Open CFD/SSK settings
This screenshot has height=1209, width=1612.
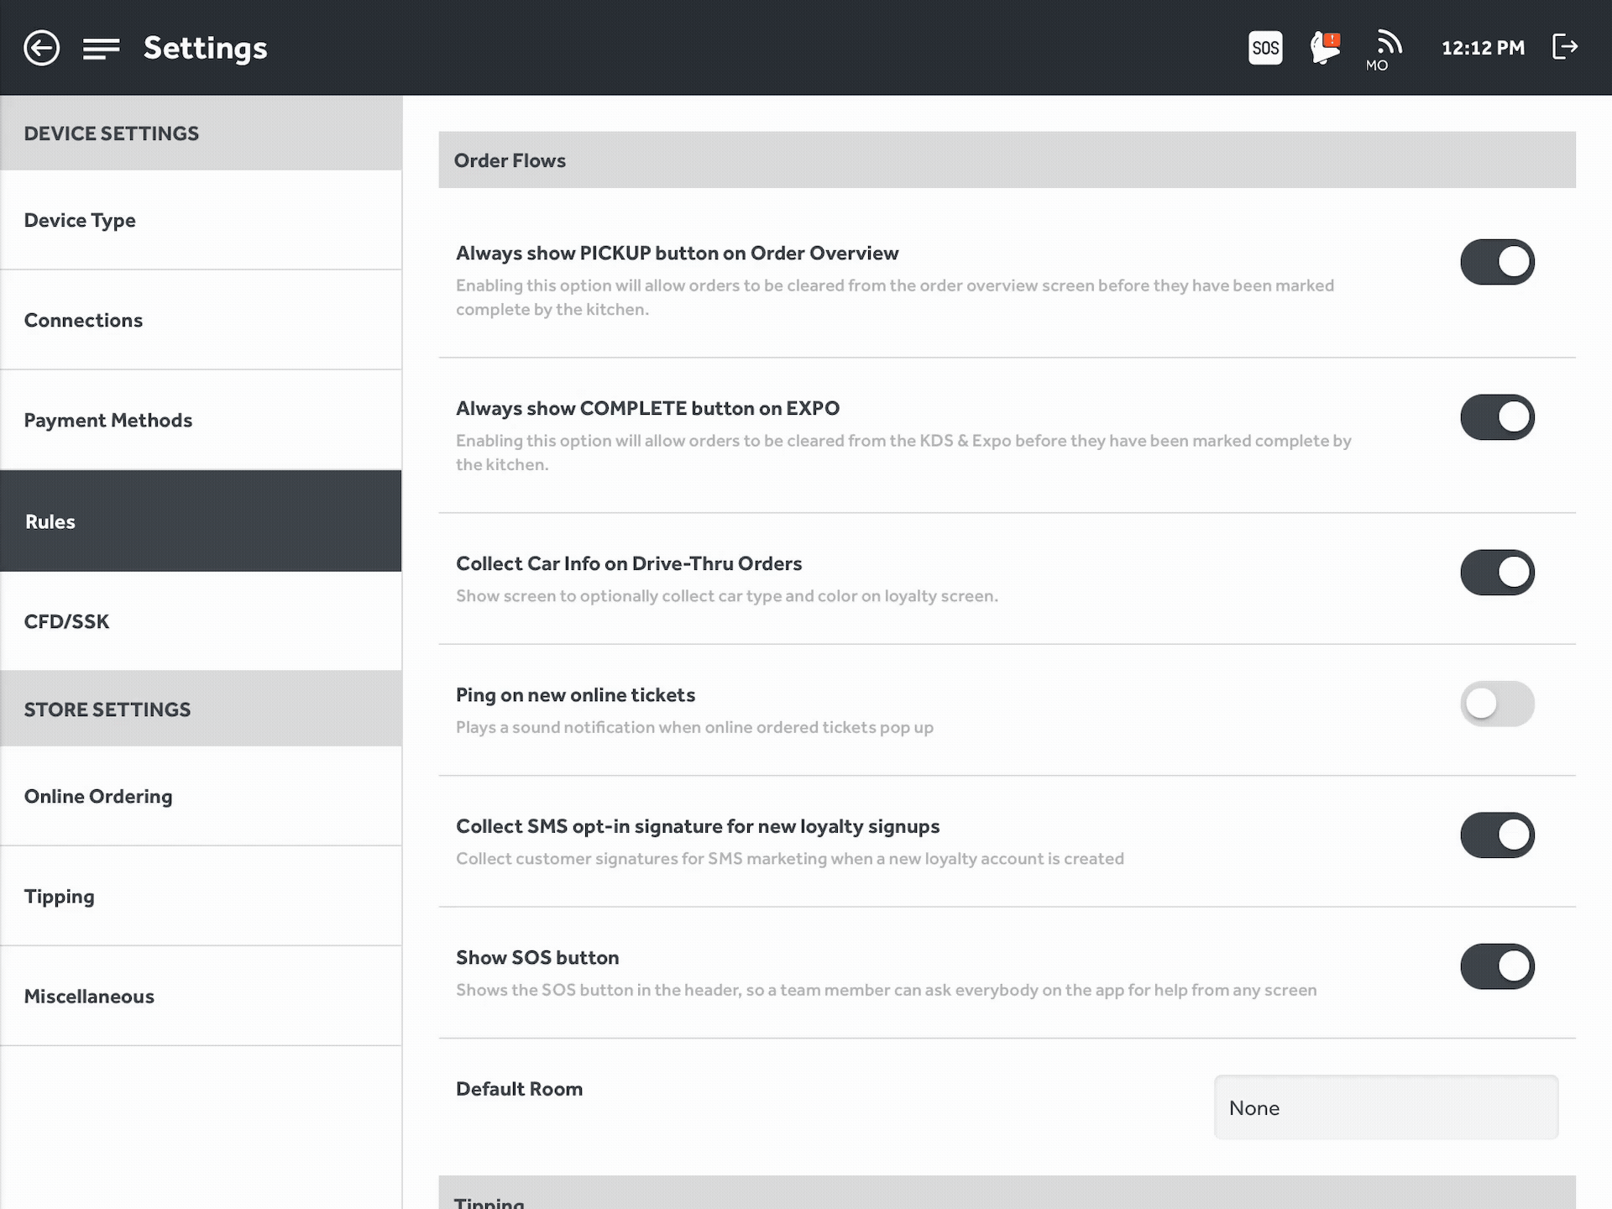(201, 621)
